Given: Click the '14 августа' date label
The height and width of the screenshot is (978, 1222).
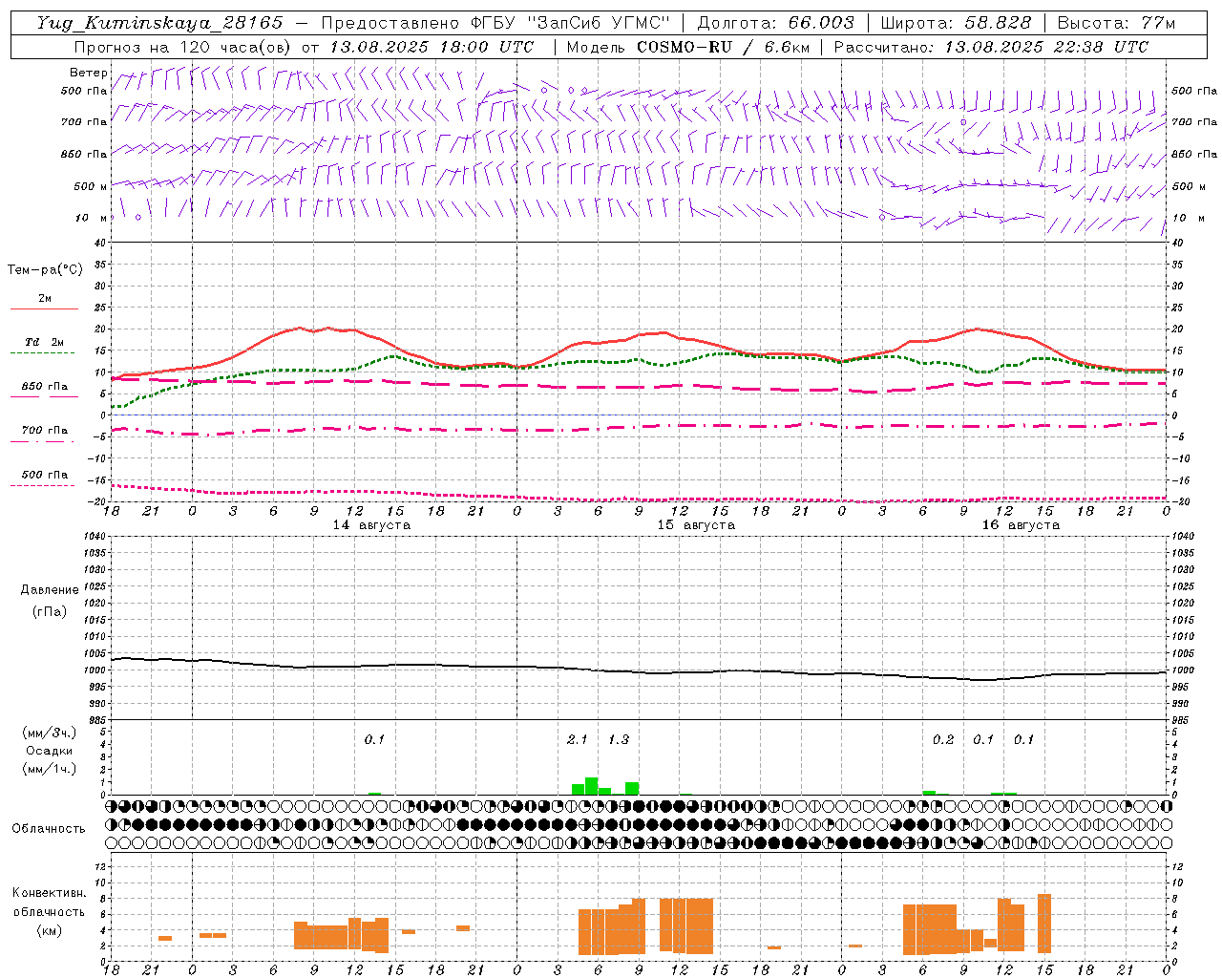Looking at the screenshot, I should tap(371, 525).
